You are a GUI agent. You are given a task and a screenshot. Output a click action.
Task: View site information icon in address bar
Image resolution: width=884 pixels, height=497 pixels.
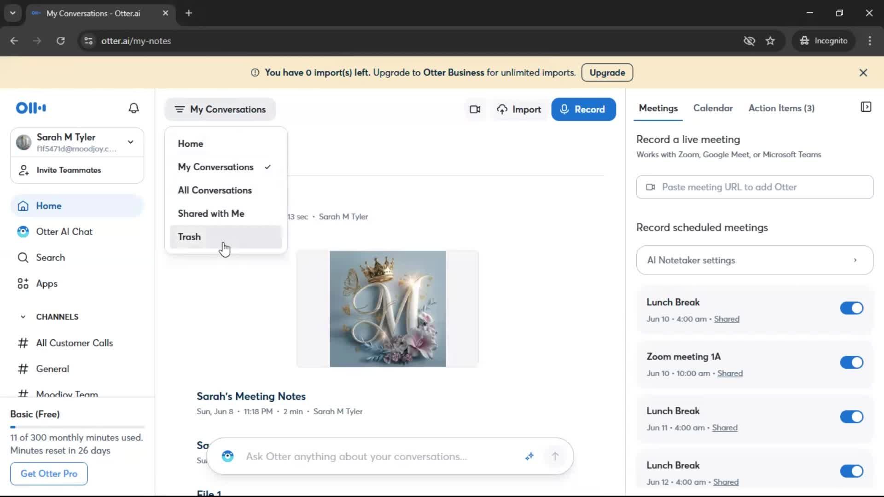point(88,41)
